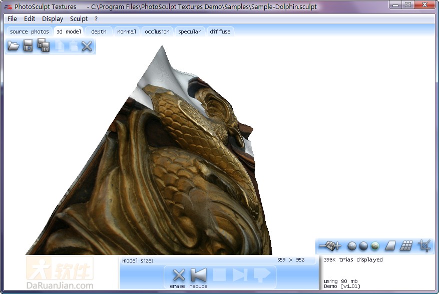Enable the textured sphere display mode

[x=375, y=246]
